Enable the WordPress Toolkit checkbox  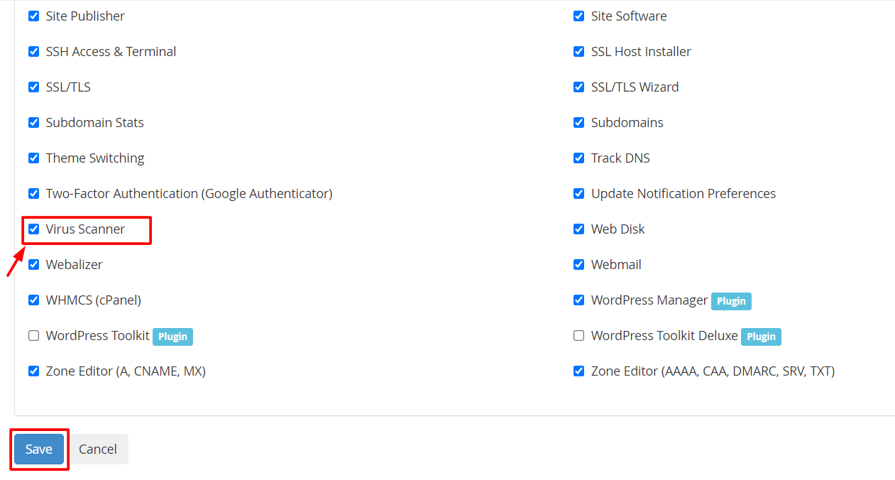33,336
